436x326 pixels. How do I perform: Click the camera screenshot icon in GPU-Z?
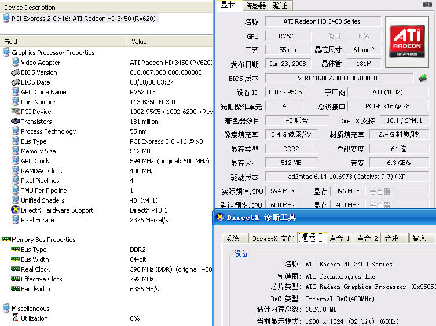(x=427, y=5)
